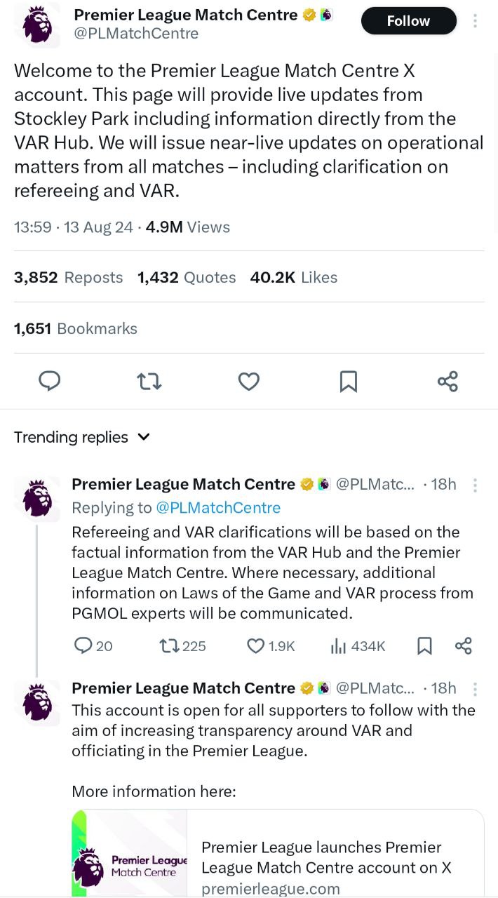Reply to the main post

pos(49,381)
